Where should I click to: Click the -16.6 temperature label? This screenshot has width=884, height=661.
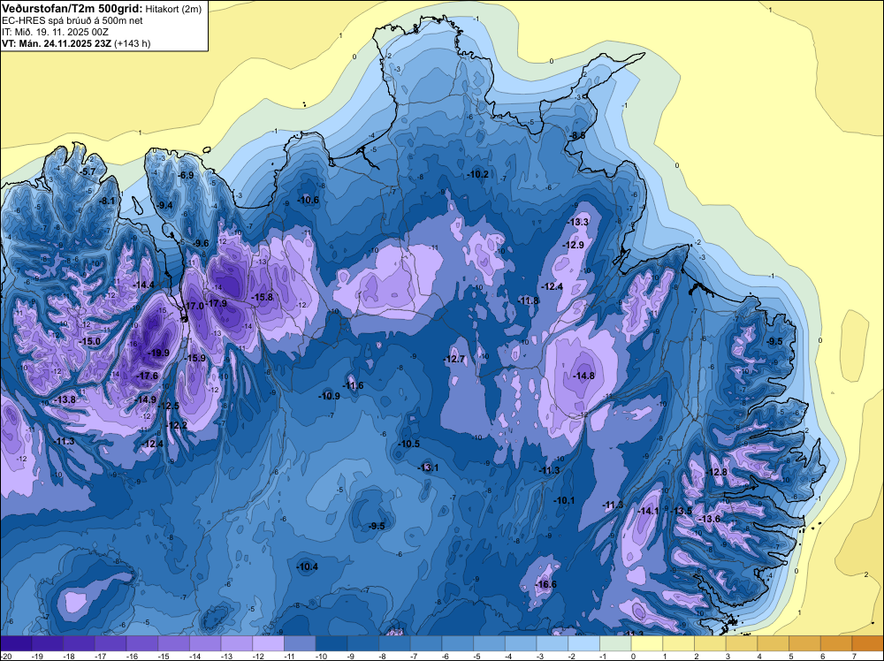[x=545, y=584]
